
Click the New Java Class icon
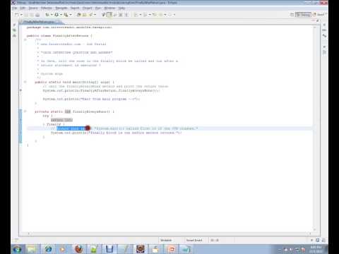coord(85,15)
